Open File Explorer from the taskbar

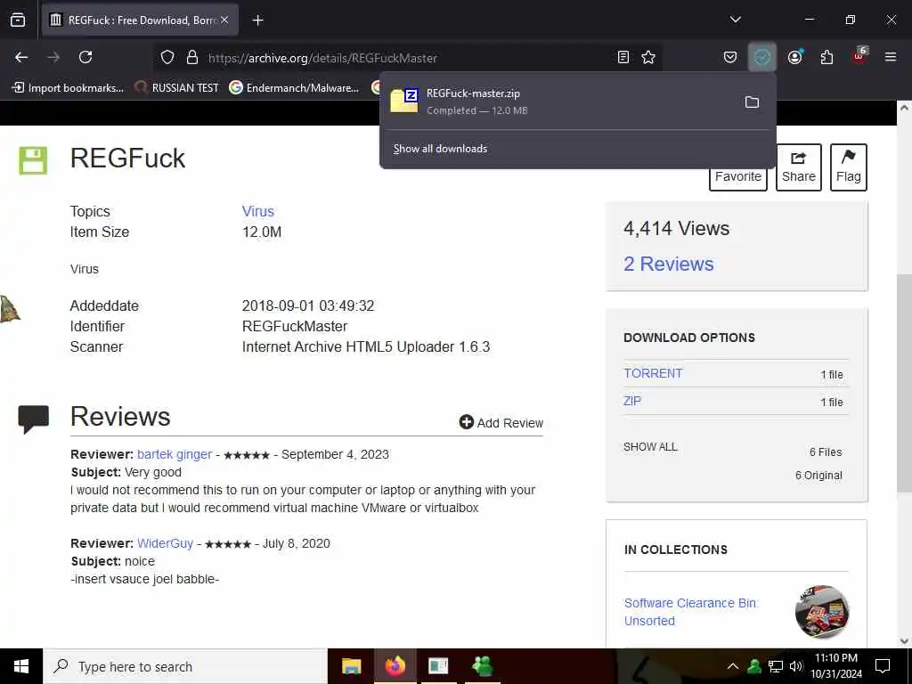351,666
